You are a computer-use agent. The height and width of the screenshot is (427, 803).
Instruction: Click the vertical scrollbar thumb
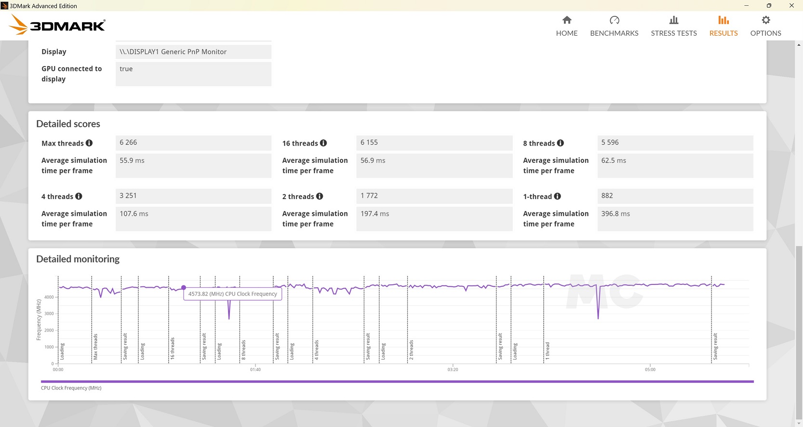click(799, 333)
